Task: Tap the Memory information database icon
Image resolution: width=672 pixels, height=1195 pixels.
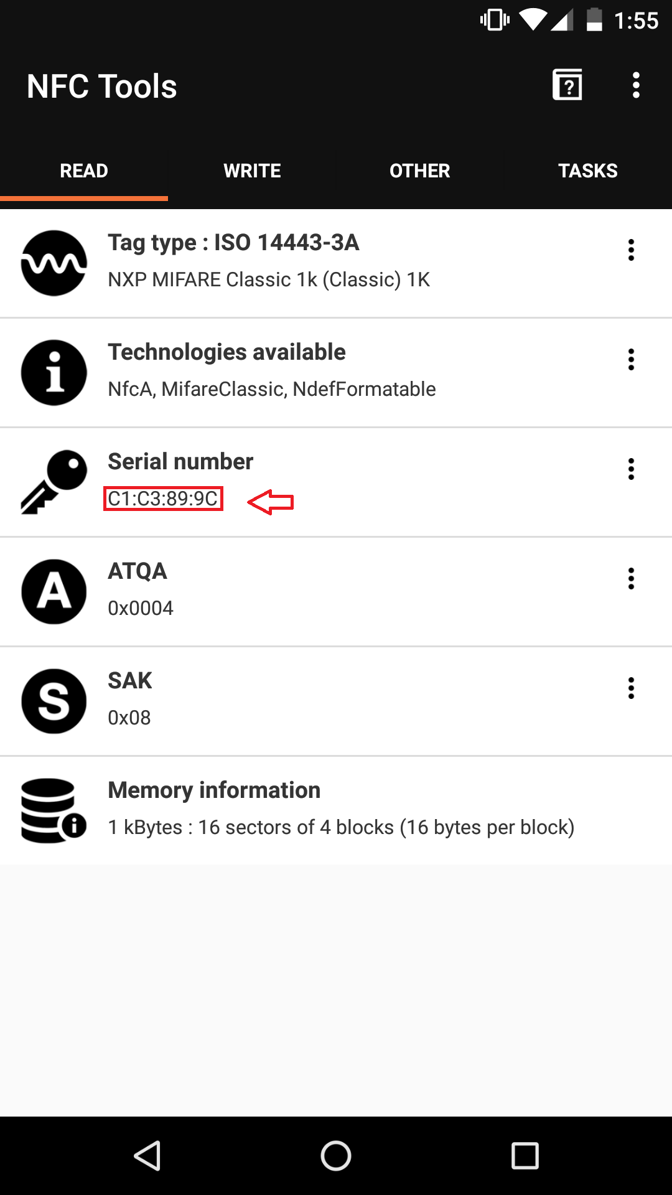Action: click(x=54, y=811)
